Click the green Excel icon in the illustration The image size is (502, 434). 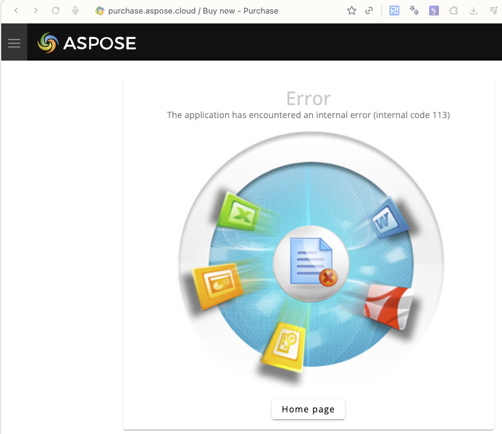(239, 211)
